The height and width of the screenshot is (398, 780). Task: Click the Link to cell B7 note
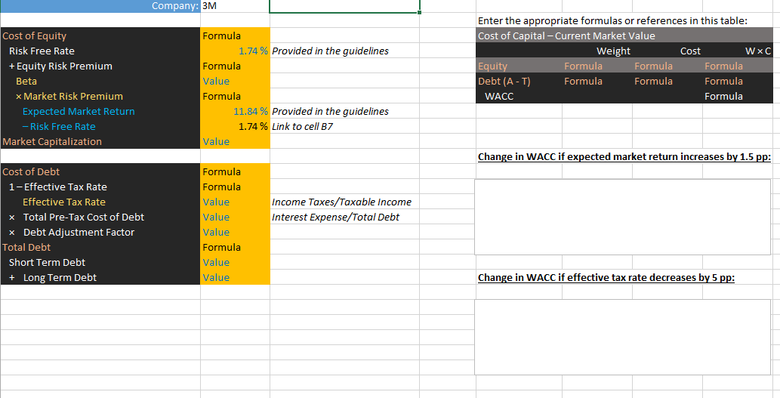[x=303, y=126]
